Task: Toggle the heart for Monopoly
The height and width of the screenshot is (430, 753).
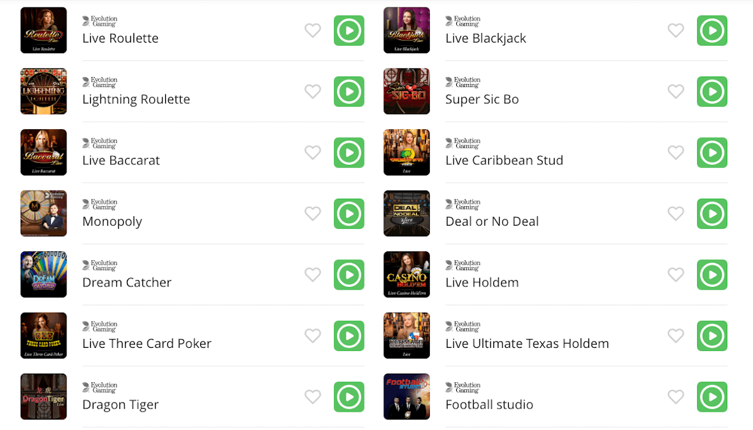Action: (x=312, y=214)
